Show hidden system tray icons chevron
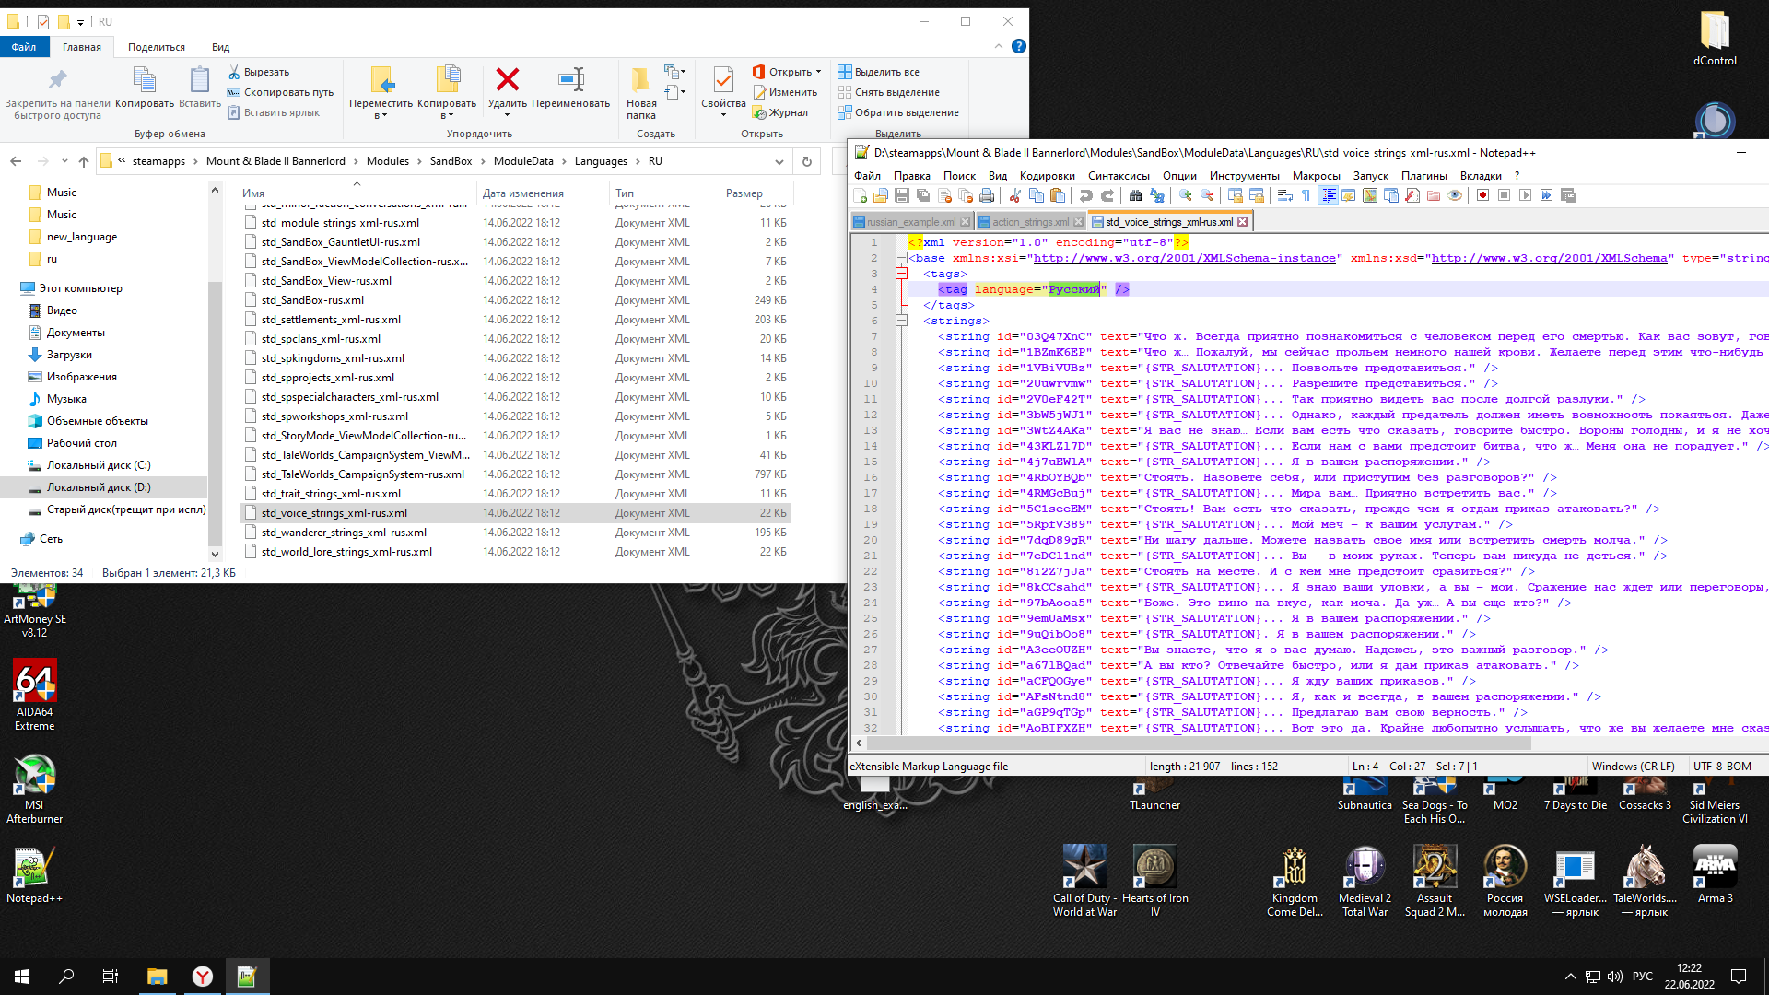 click(1570, 977)
